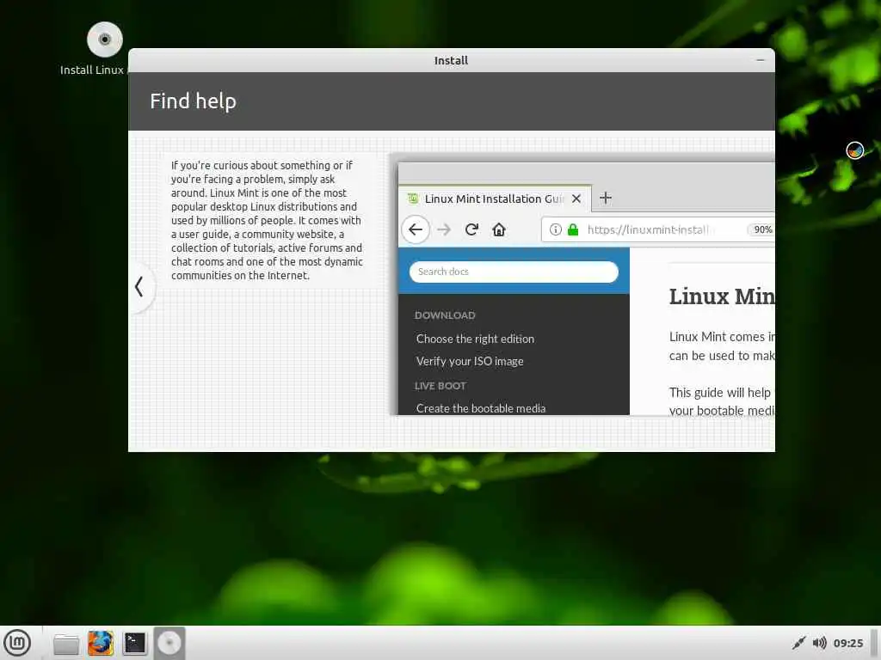881x660 pixels.
Task: Click the DOWNLOAD section heading
Action: [x=445, y=315]
